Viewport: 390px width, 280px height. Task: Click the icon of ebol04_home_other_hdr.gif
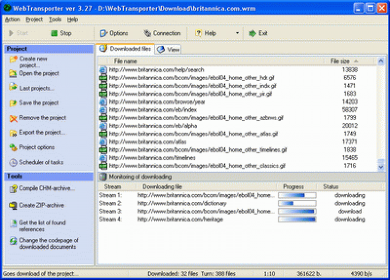point(103,78)
